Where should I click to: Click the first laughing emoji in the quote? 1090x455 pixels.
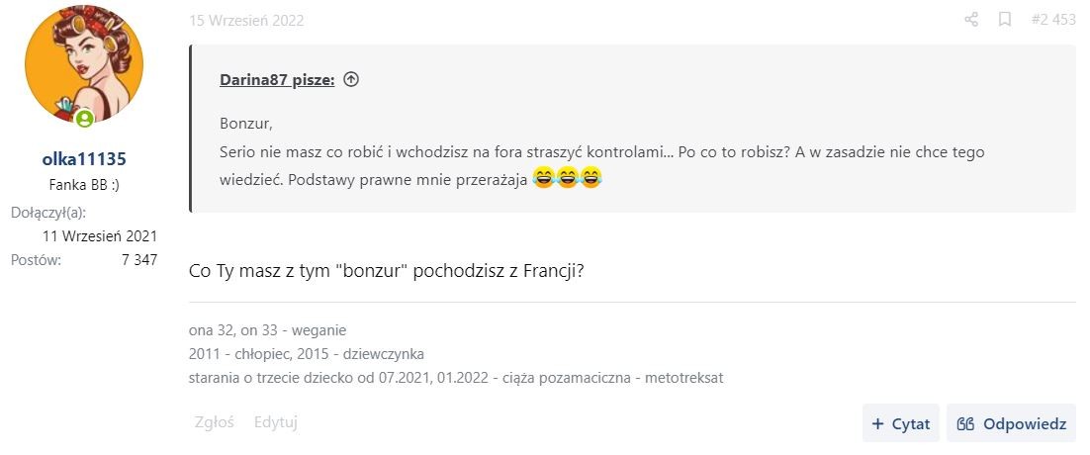tap(543, 179)
